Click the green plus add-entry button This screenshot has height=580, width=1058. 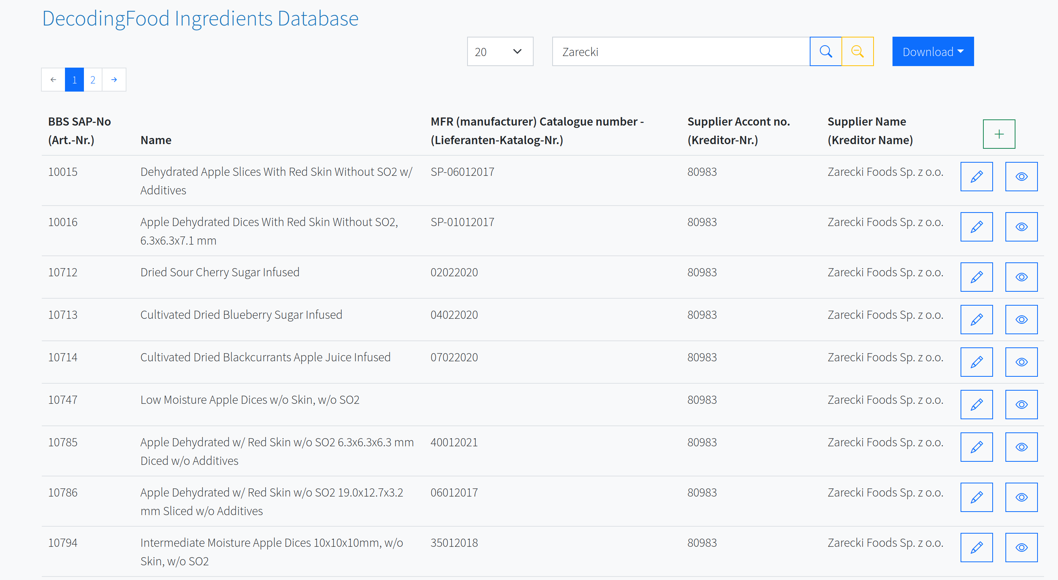tap(998, 134)
